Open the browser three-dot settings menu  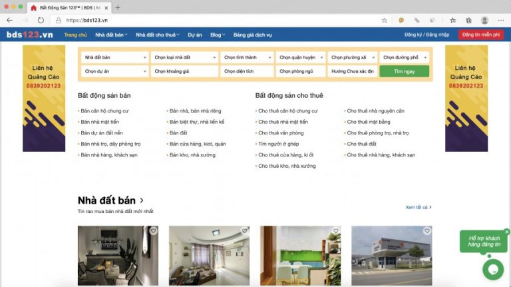point(501,20)
